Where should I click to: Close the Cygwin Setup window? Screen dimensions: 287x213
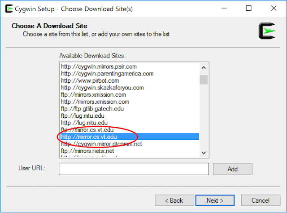tap(272, 9)
